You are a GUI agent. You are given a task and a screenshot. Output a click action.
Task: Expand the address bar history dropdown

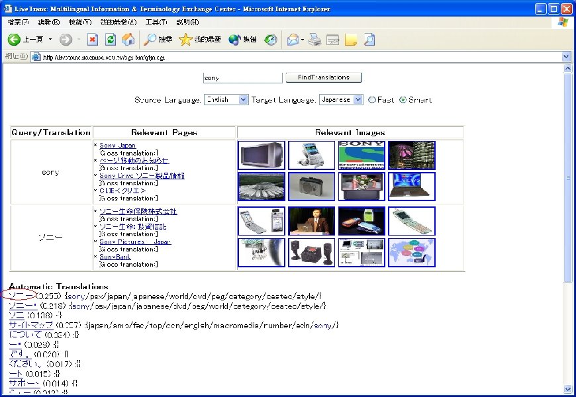566,57
